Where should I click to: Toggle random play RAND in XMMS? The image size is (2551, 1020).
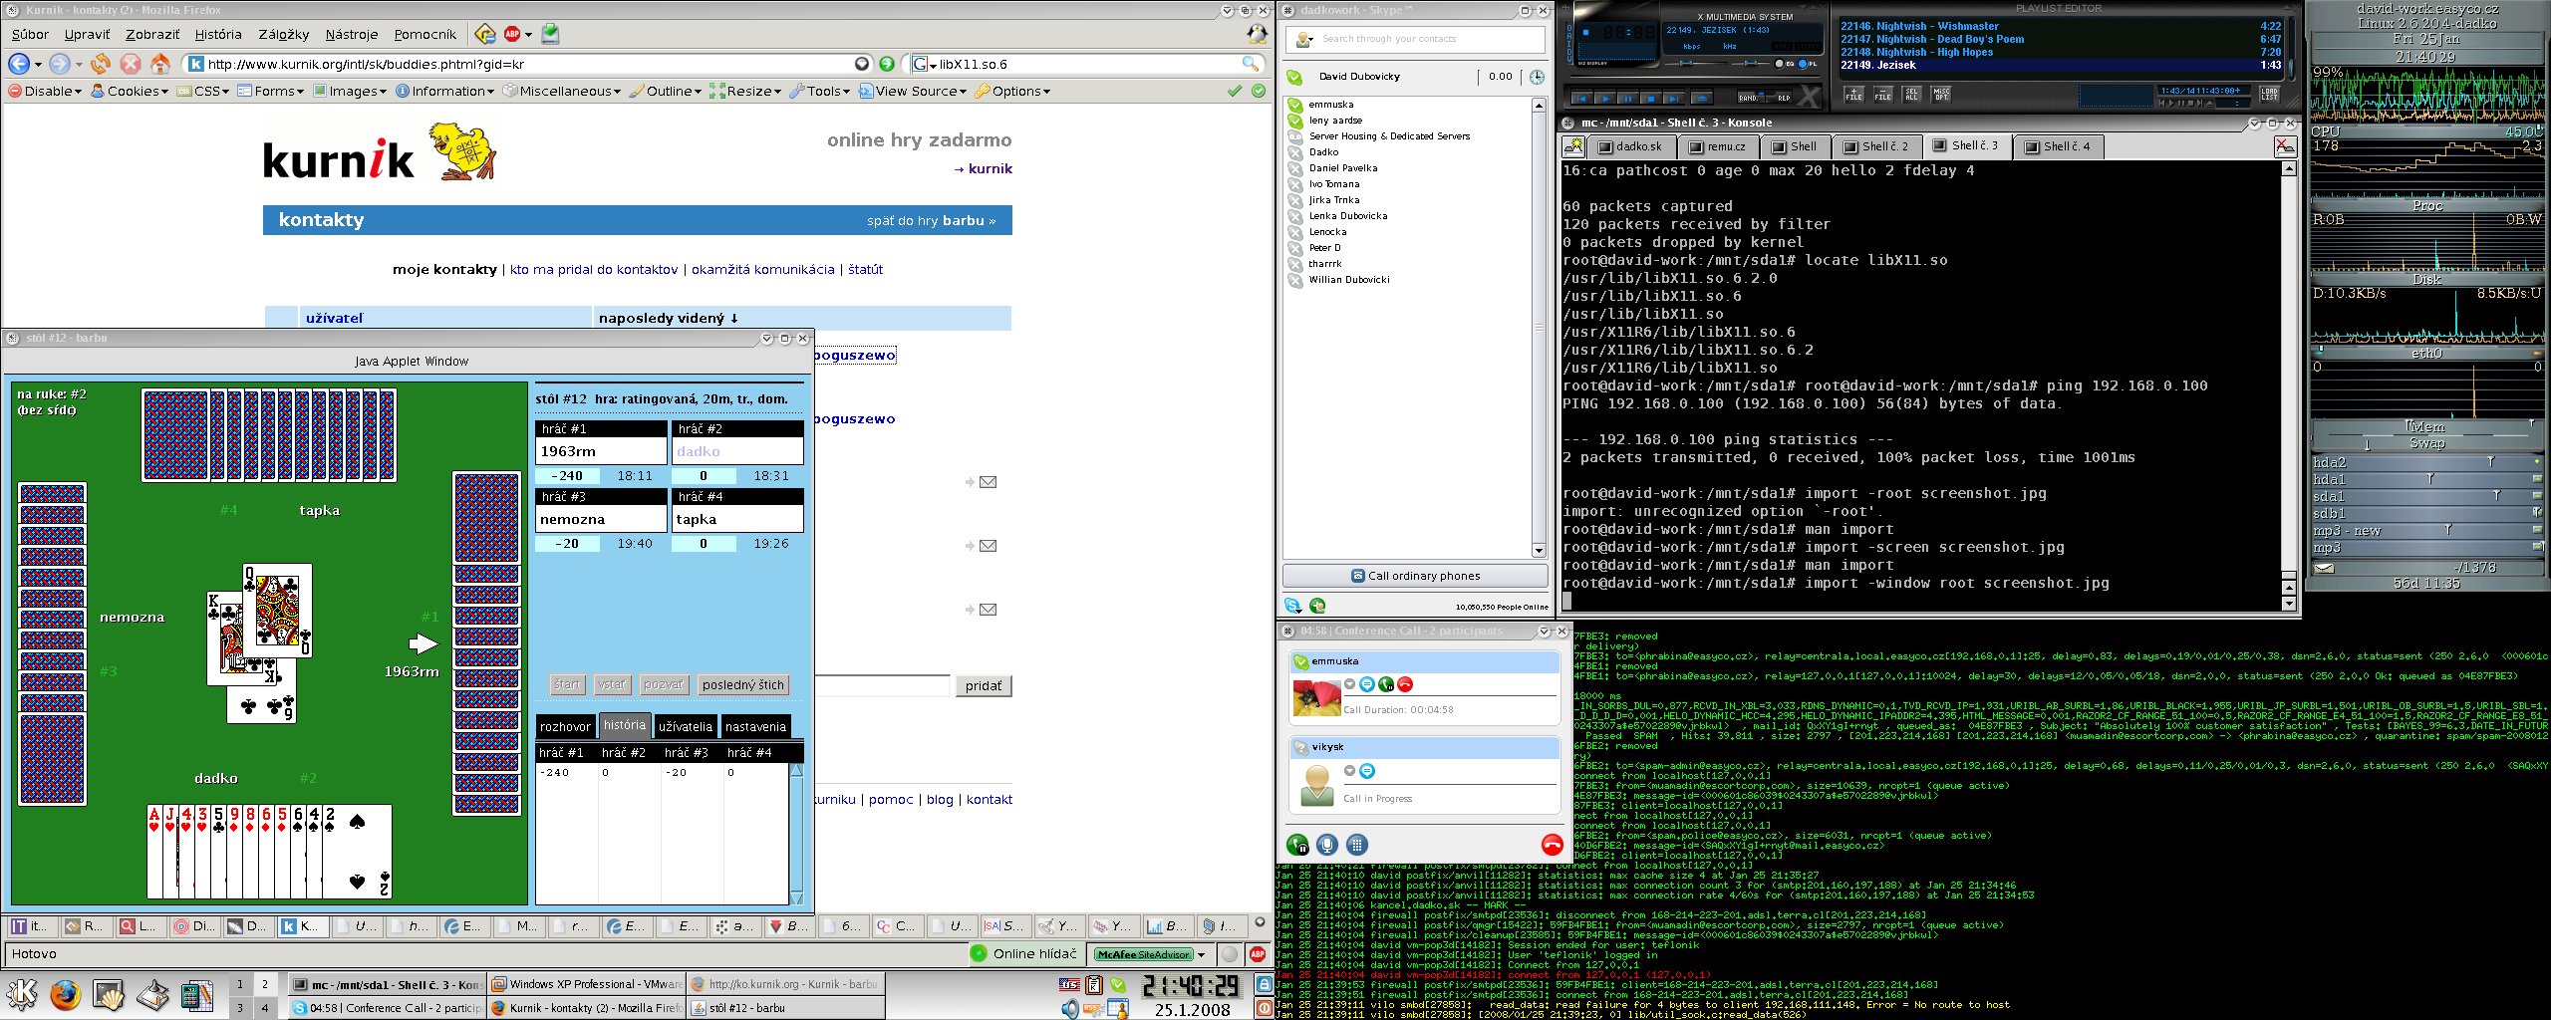pos(1748,98)
